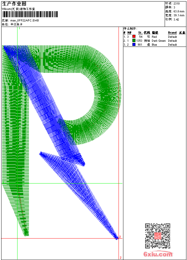This screenshot has height=260, width=187.
Task: Click the barcode under the Wilcom title
Action: click(30, 14)
